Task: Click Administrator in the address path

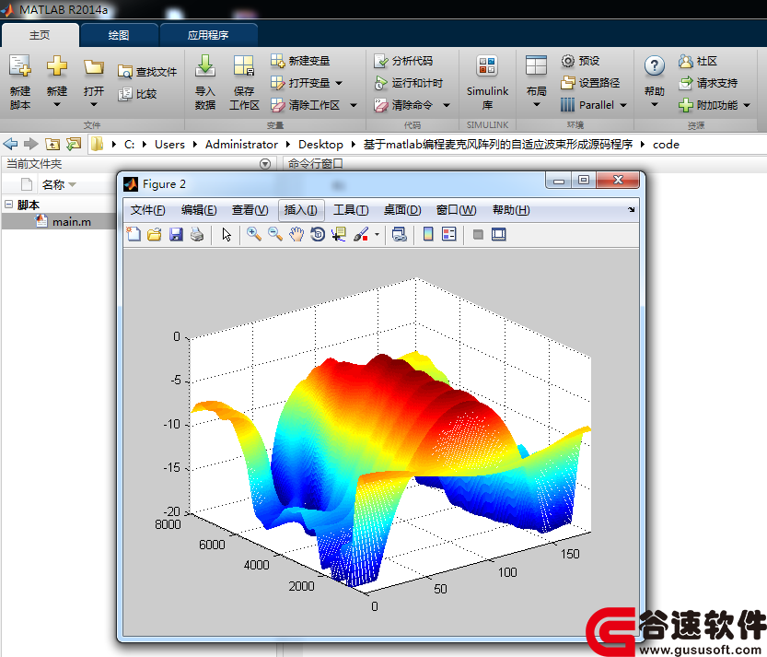Action: pos(241,145)
